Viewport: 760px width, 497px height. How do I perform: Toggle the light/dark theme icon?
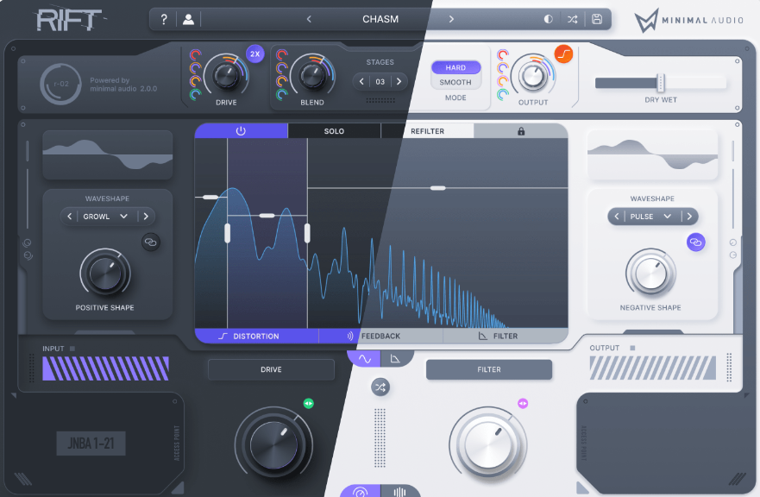(548, 19)
